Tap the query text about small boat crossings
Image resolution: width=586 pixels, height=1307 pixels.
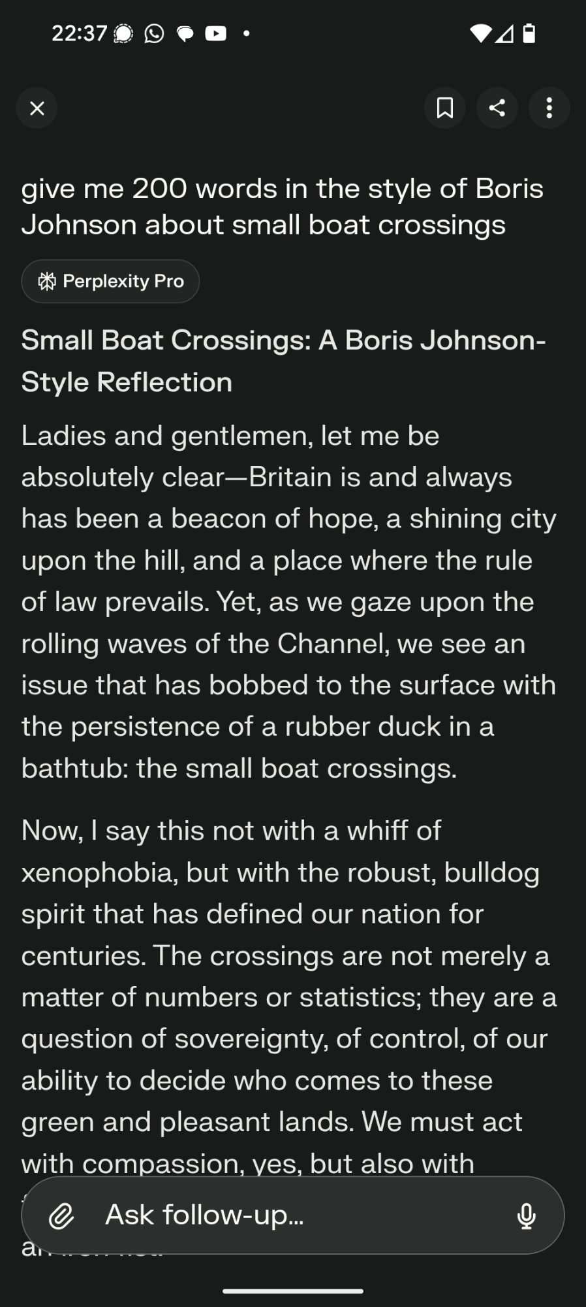coord(282,207)
